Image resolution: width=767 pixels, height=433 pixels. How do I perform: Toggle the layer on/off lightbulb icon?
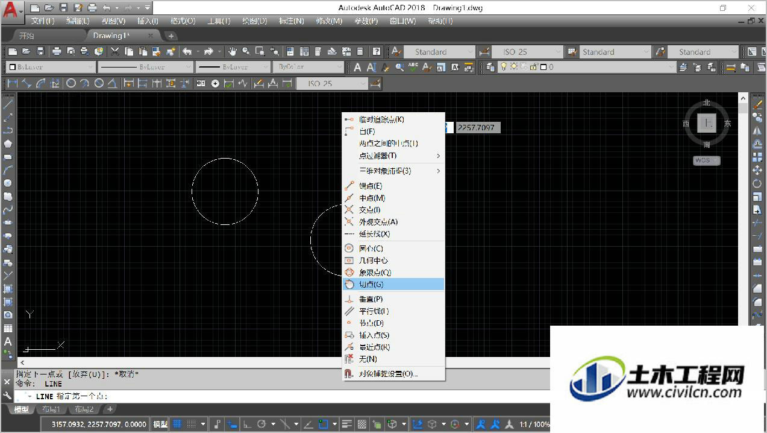point(504,67)
